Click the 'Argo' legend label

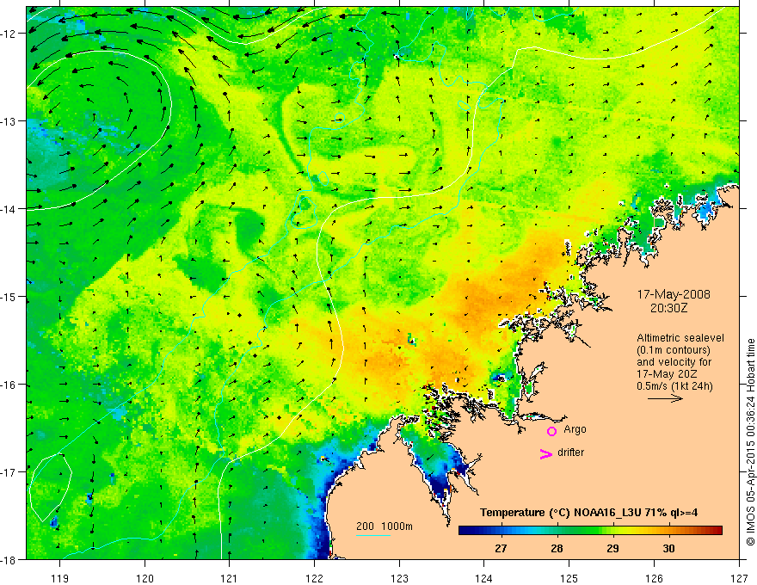click(575, 429)
